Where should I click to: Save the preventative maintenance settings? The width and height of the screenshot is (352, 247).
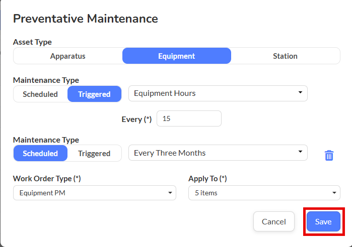point(323,221)
